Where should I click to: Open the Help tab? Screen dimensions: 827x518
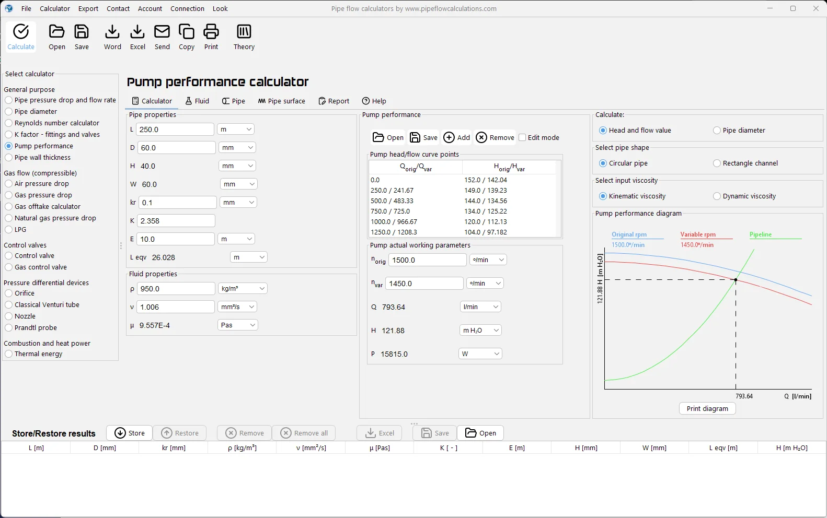[x=374, y=101]
